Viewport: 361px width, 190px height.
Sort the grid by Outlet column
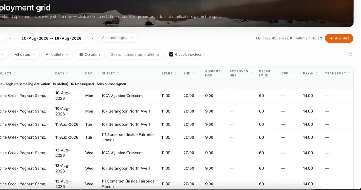coord(118,74)
